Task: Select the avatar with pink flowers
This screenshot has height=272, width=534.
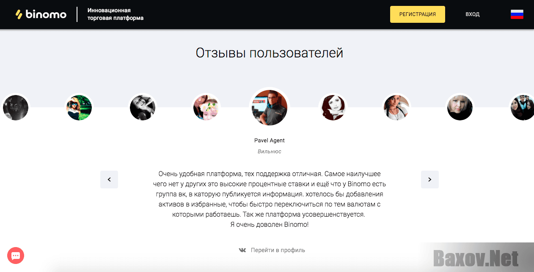Action: 206,108
